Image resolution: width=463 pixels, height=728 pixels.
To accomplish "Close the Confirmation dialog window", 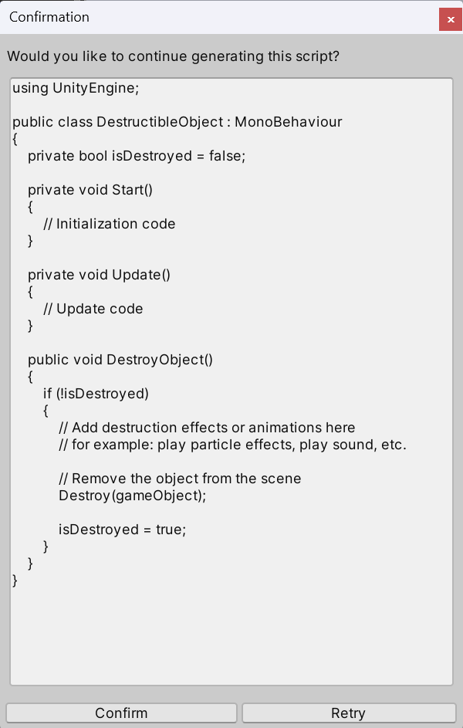I will click(x=450, y=19).
